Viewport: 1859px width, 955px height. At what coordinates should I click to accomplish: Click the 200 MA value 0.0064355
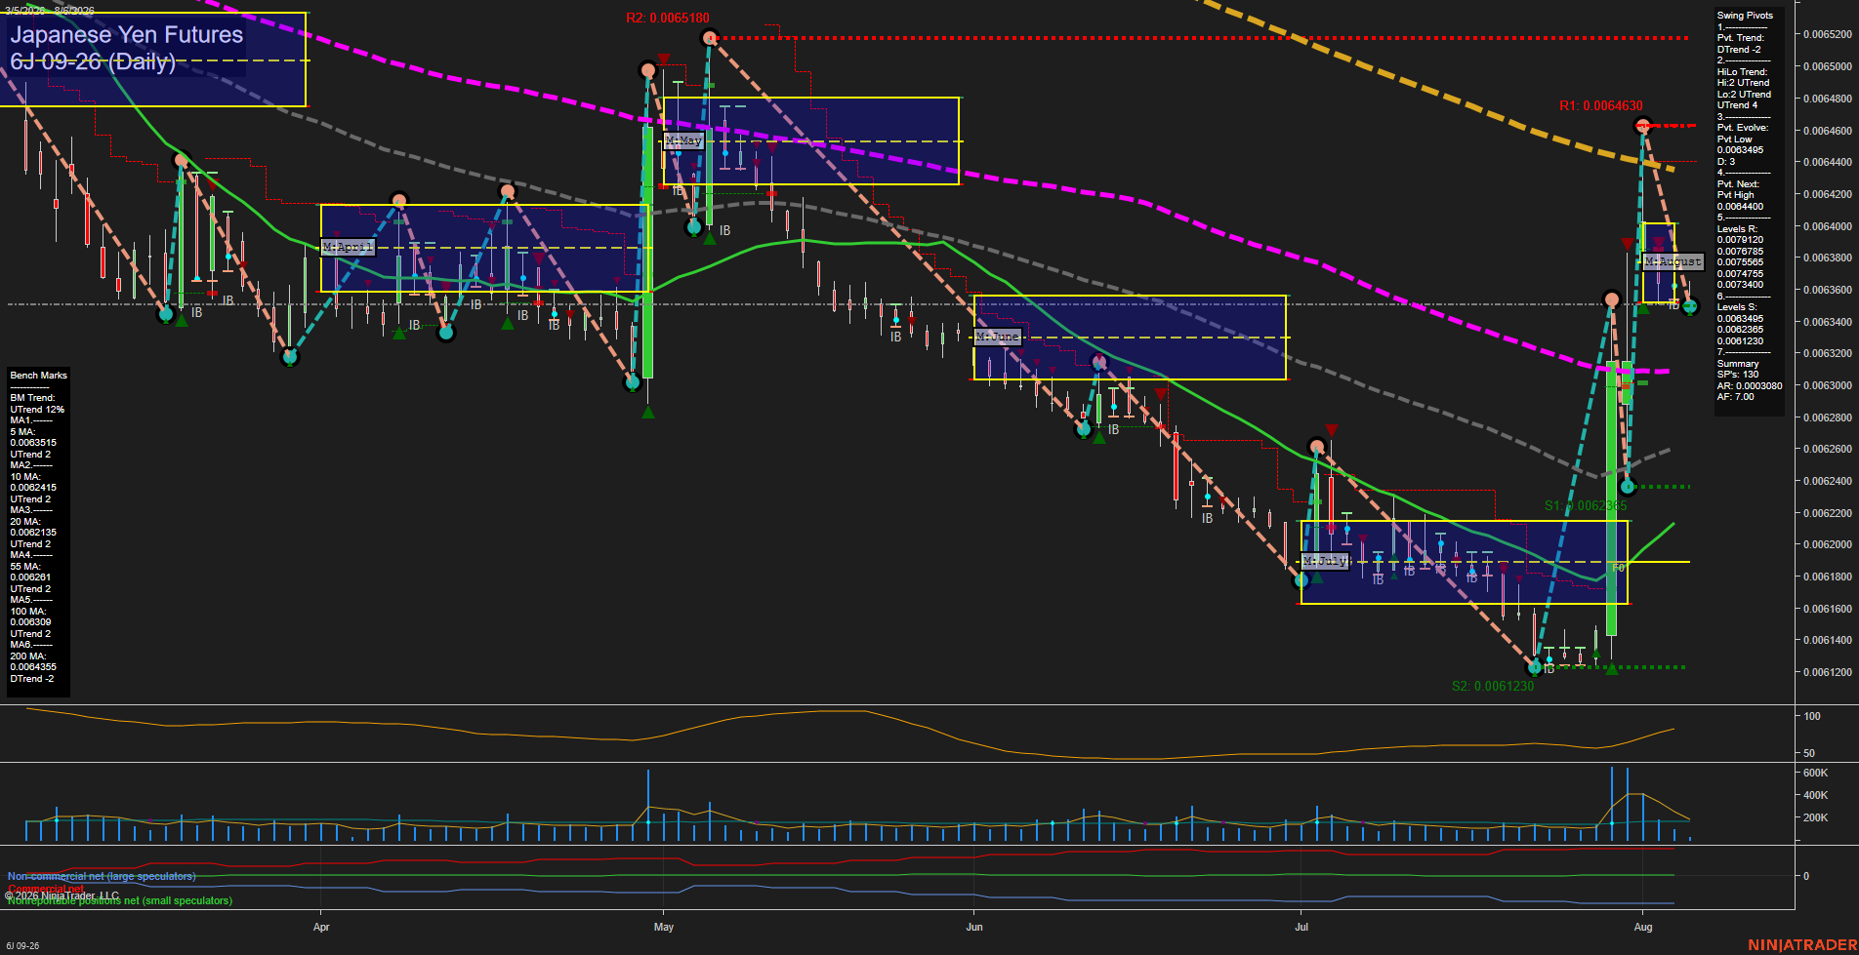coord(33,667)
